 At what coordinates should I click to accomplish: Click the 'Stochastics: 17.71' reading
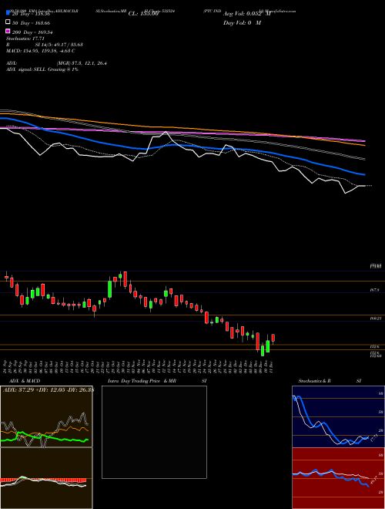tap(25, 39)
